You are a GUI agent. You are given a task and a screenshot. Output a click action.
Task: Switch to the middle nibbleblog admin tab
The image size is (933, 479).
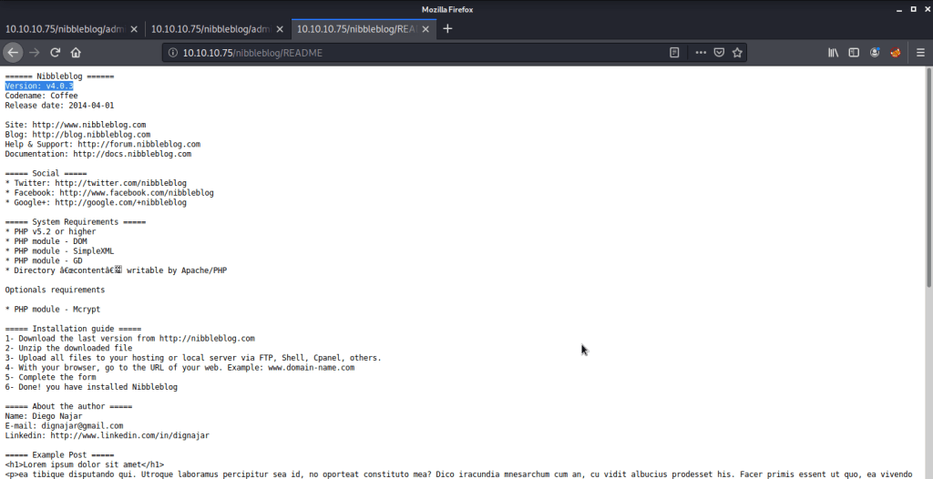pos(210,29)
